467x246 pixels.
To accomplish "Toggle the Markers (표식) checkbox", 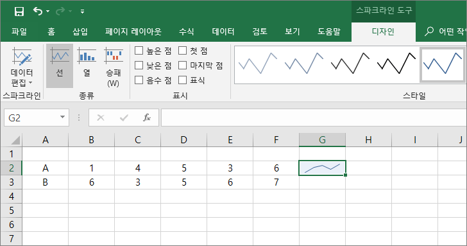I will (183, 80).
